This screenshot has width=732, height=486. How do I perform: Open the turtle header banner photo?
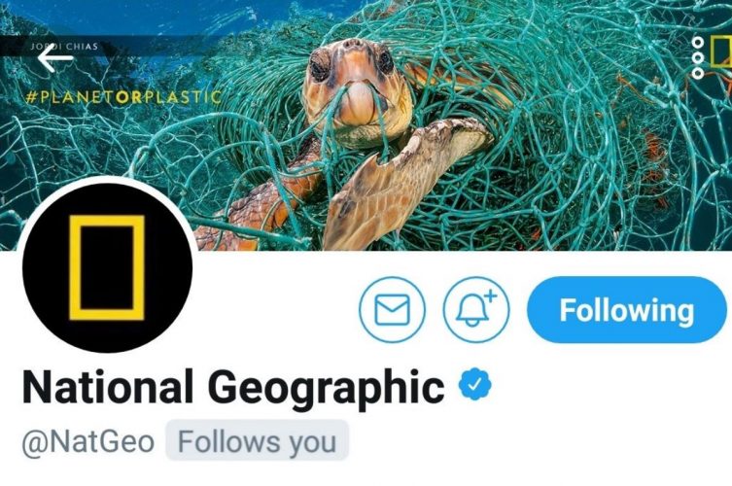tap(366, 125)
